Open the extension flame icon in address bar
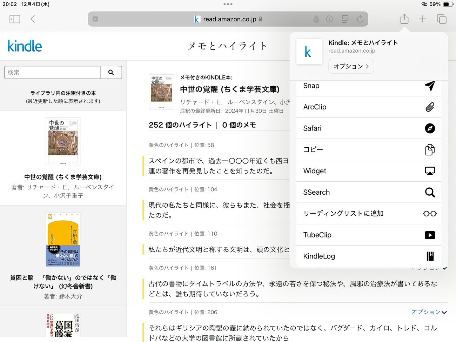Screen dimensions: 456x342 click(316, 19)
